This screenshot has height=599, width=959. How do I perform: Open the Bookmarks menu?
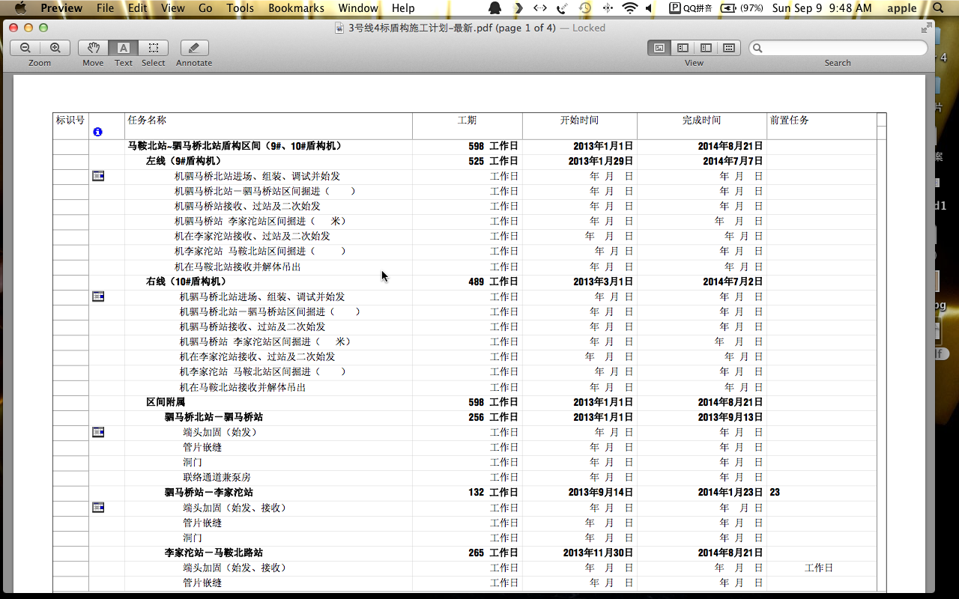point(295,9)
